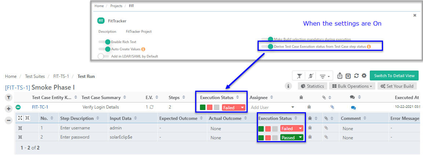The image size is (423, 155).
Task: Click the red swatch in Enter username step row
Action: click(268, 129)
